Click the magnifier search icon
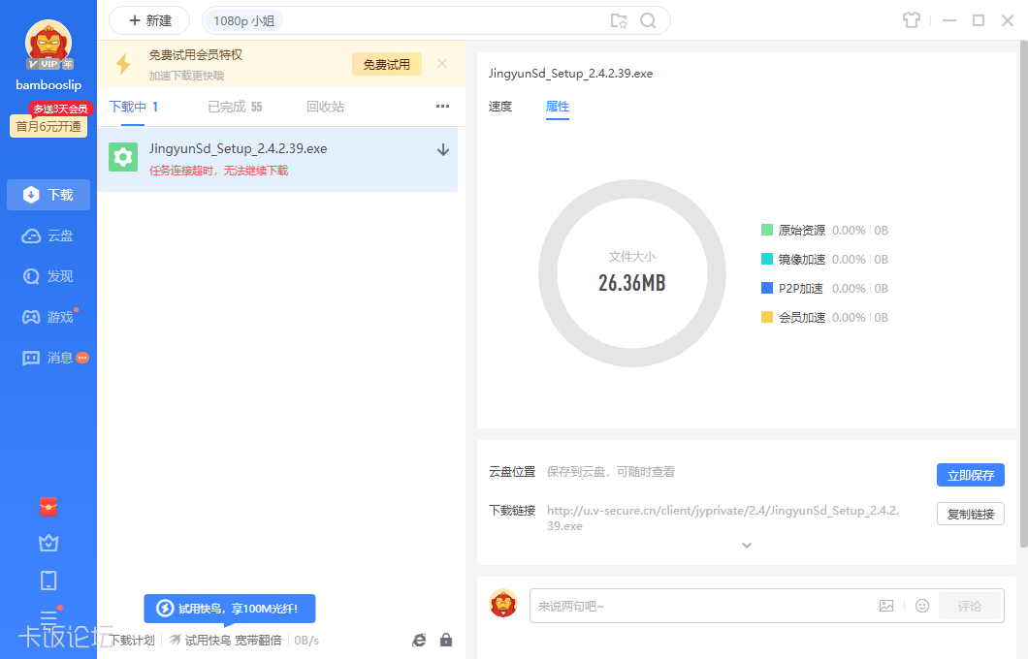This screenshot has width=1028, height=659. pyautogui.click(x=648, y=20)
